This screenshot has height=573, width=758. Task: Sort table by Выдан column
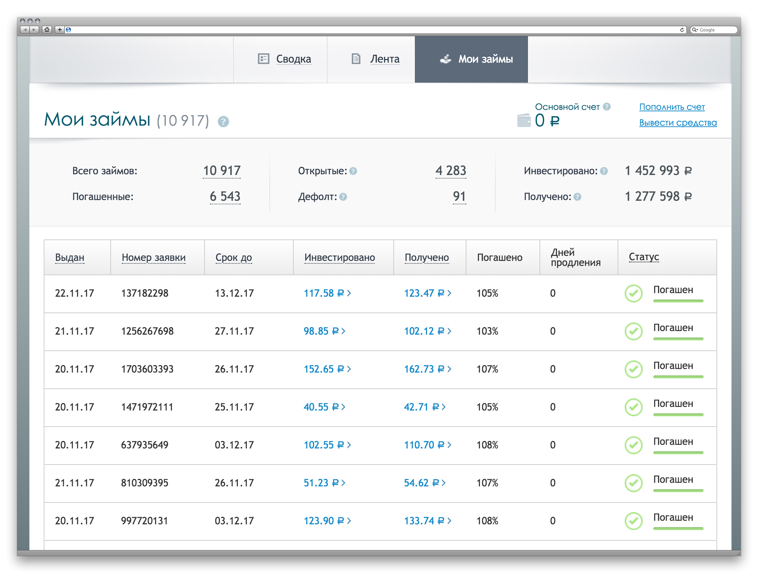pyautogui.click(x=70, y=257)
